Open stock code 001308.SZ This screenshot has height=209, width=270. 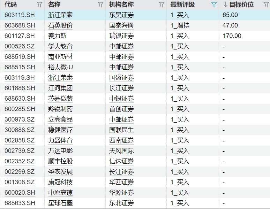20,182
